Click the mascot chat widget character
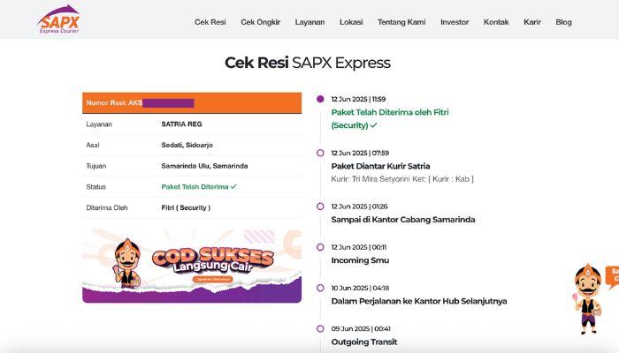 [x=587, y=299]
